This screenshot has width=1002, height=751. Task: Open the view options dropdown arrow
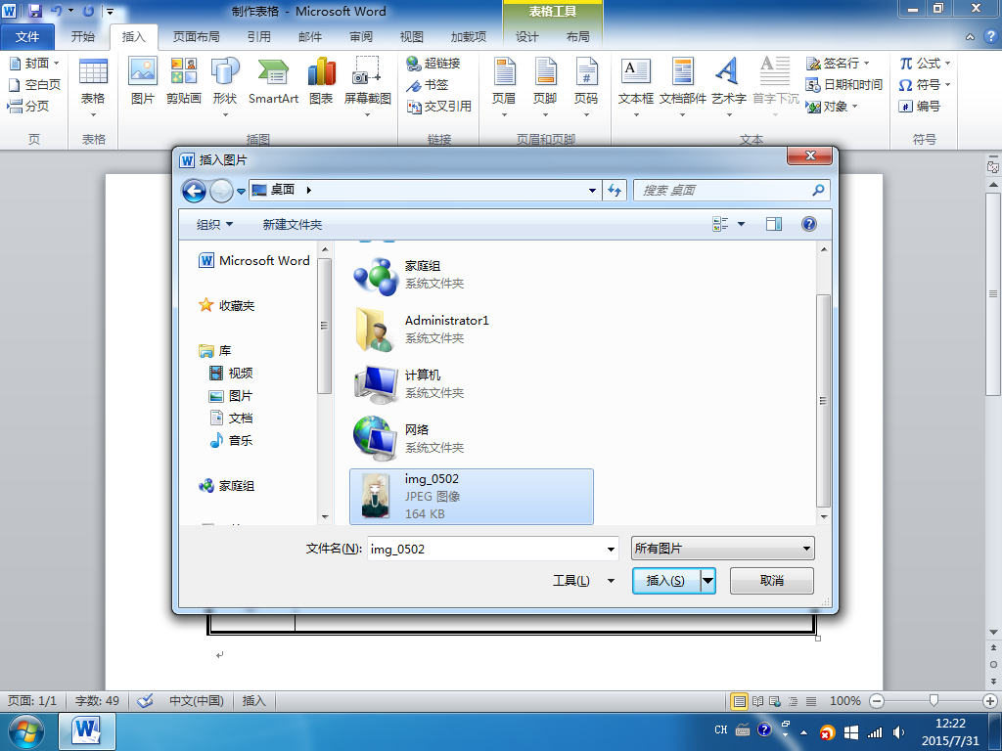742,224
